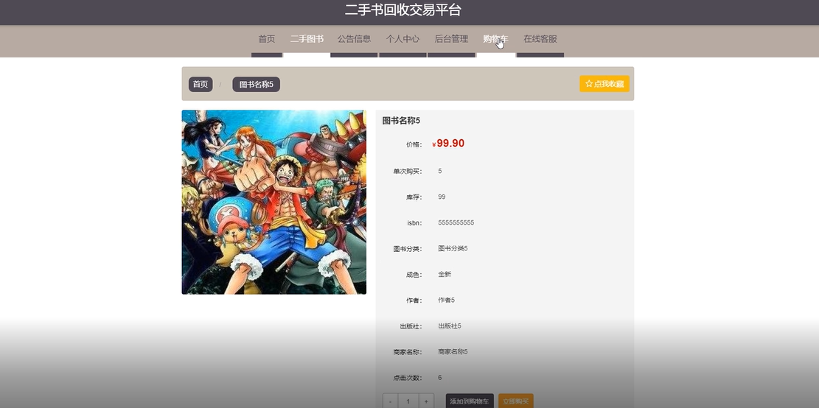Click the 库存 value 99

tap(442, 197)
